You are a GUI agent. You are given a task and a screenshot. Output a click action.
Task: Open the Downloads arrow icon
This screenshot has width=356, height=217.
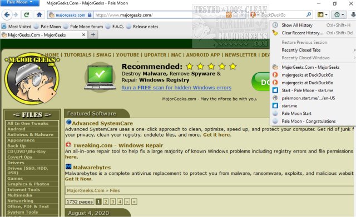353,15
